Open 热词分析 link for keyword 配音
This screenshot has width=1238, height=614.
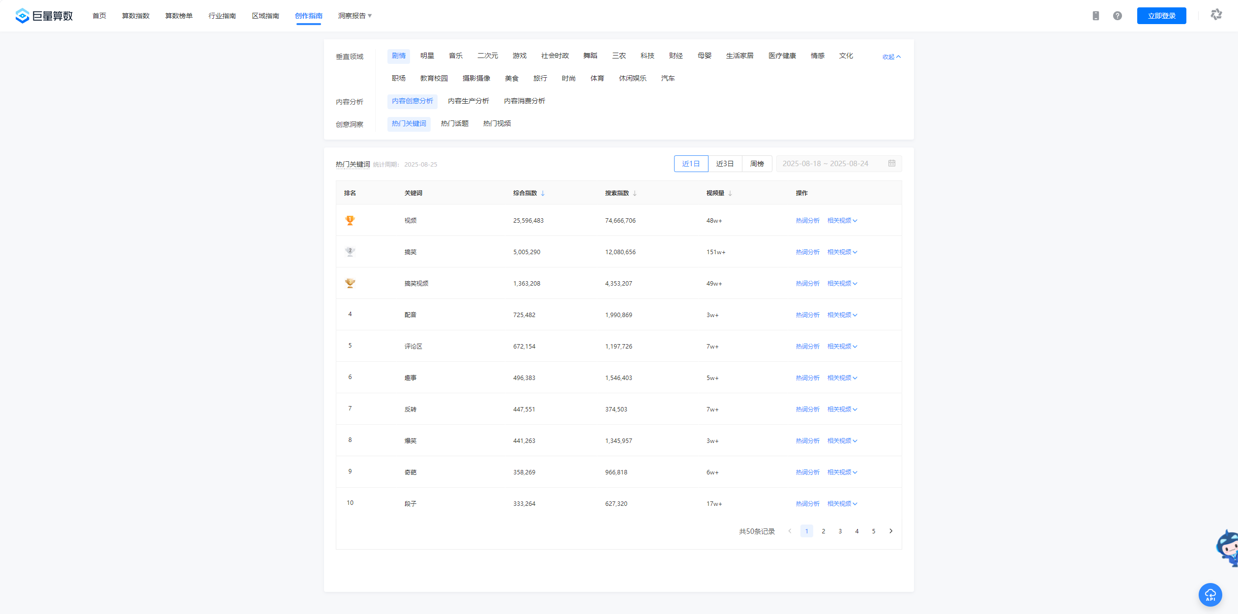click(807, 315)
